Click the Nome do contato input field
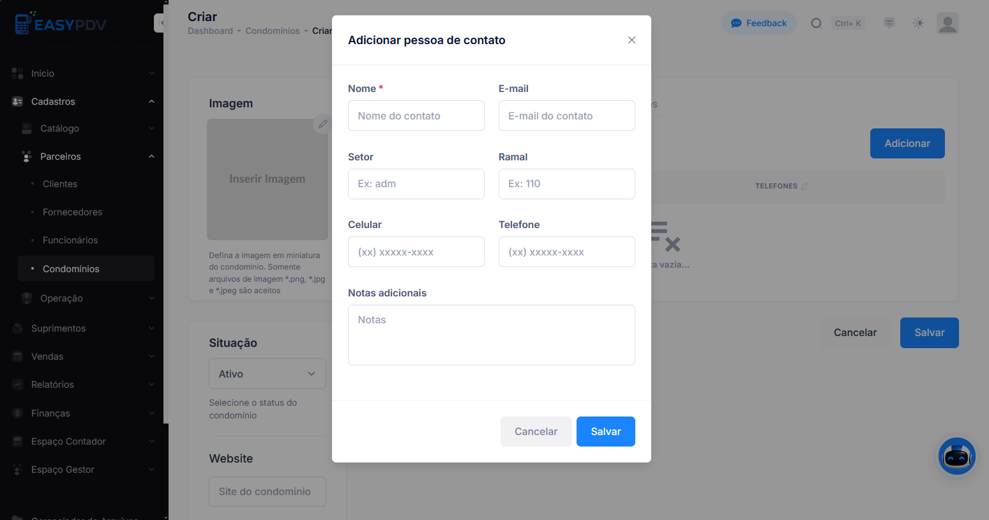 pos(416,116)
